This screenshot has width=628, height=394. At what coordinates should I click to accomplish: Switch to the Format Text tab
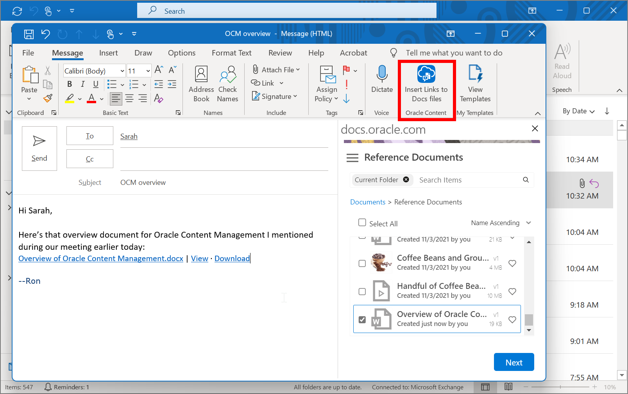pyautogui.click(x=232, y=53)
